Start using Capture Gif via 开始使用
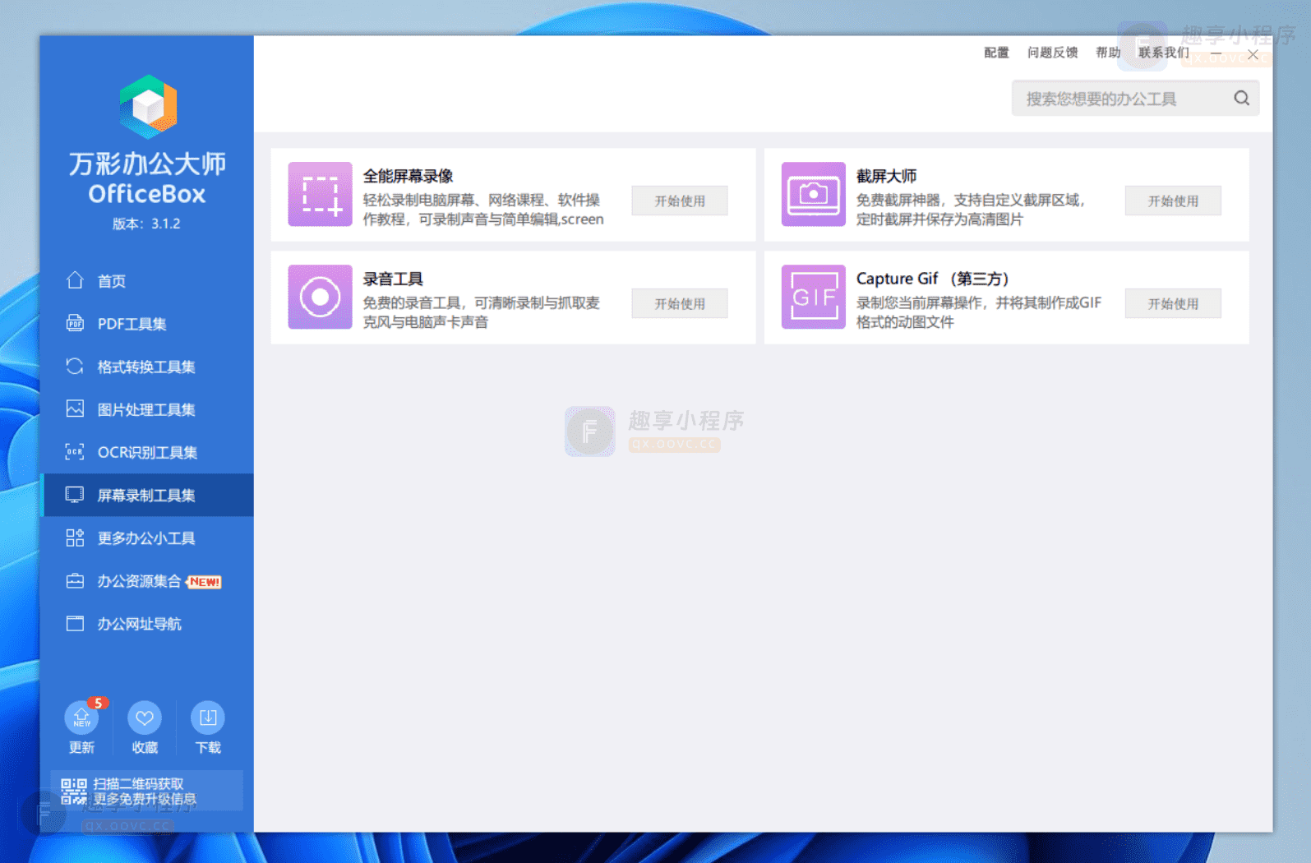Viewport: 1311px width, 863px height. click(1173, 303)
